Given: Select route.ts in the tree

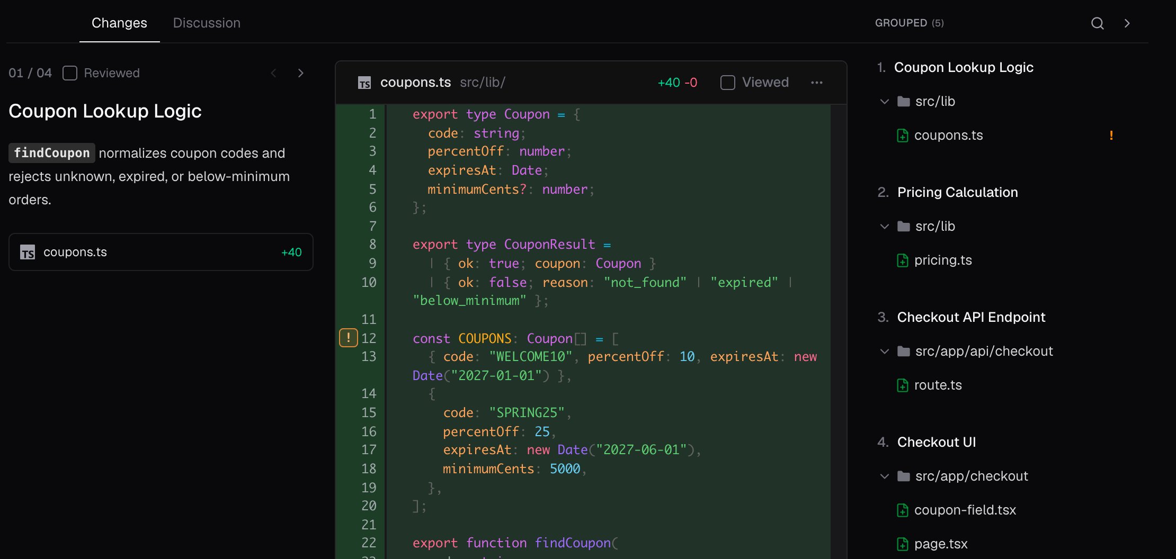Looking at the screenshot, I should pyautogui.click(x=938, y=385).
